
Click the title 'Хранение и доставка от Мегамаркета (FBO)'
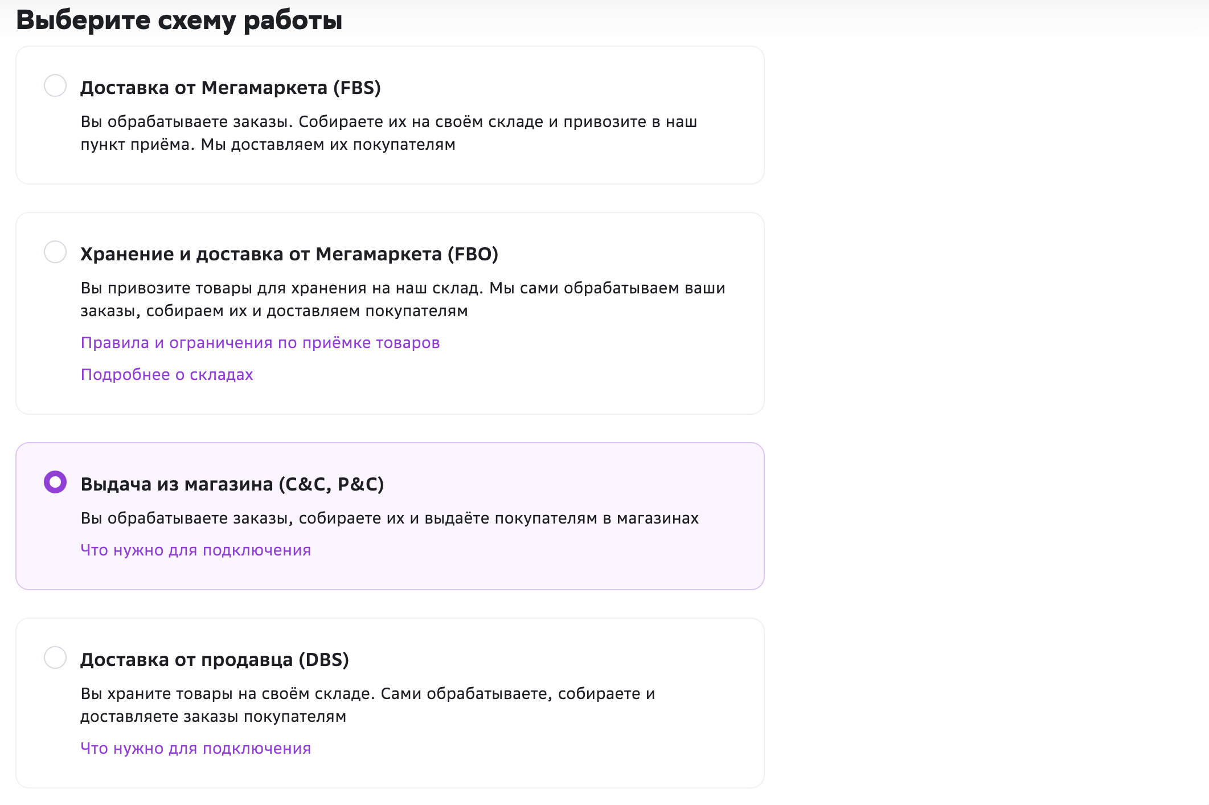[x=289, y=254]
